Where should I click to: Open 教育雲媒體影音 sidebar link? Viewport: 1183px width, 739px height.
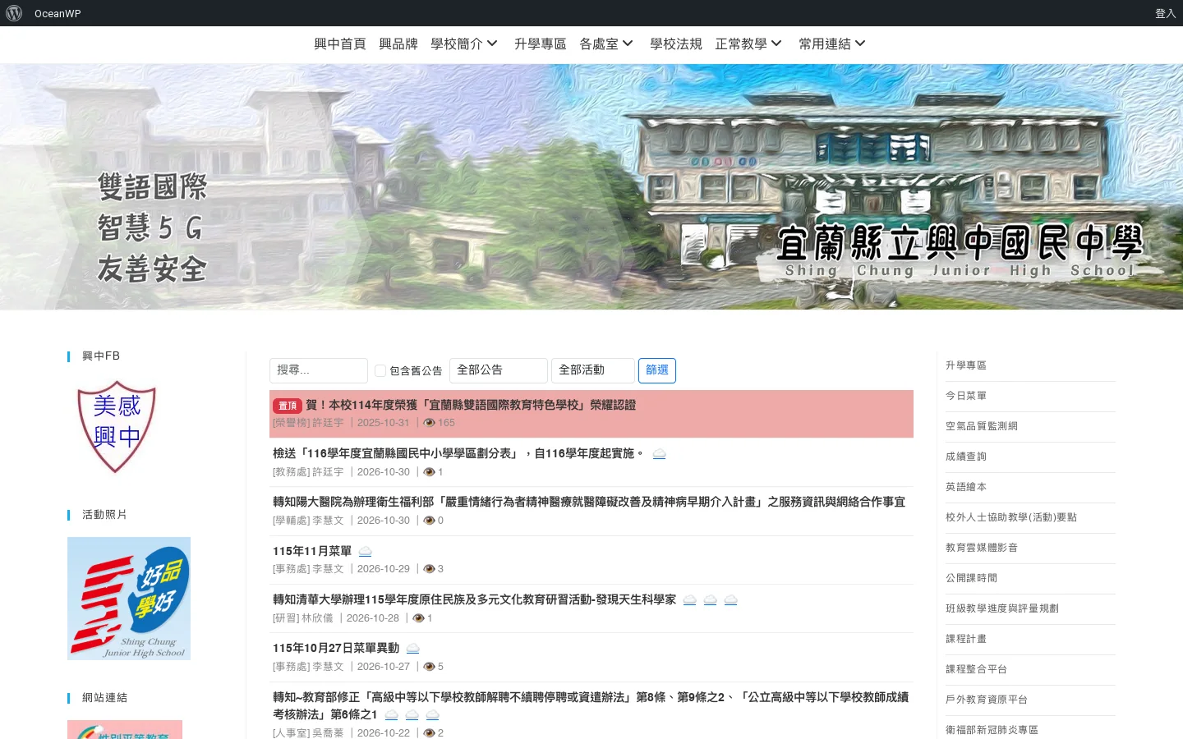click(x=982, y=548)
